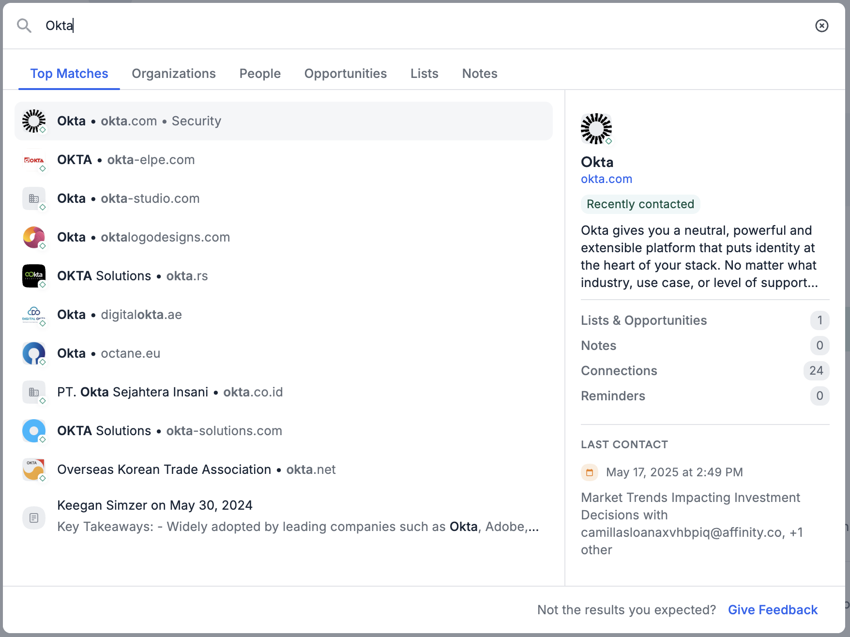This screenshot has width=850, height=637.
Task: Open the Okta oktalogodesigns.com result
Action: [284, 237]
